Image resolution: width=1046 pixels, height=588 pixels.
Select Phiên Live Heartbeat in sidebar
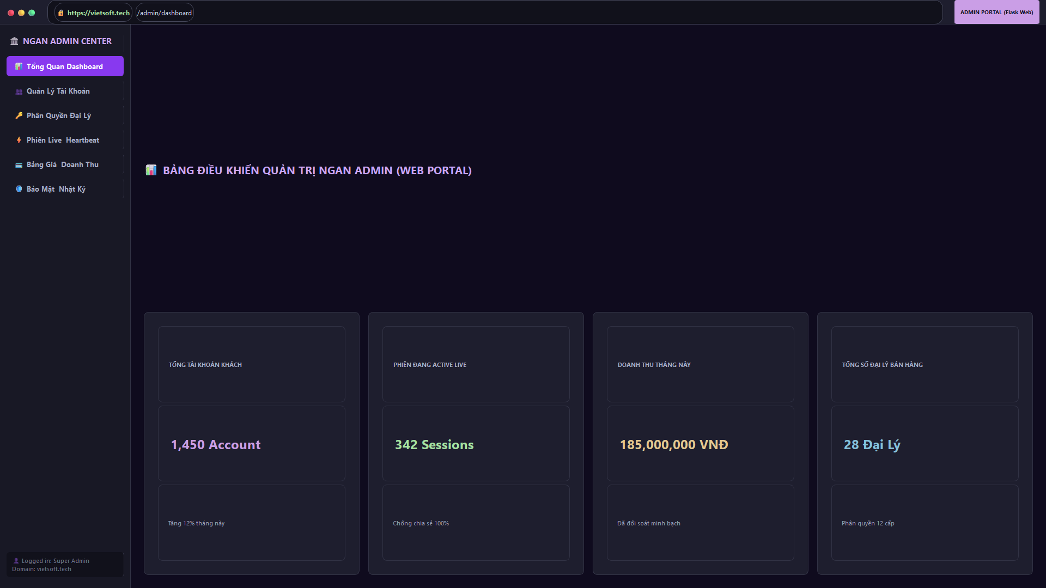65,140
